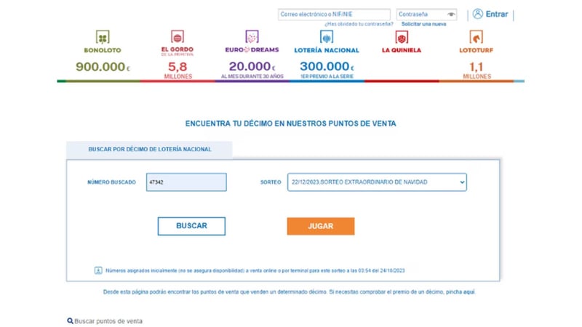This screenshot has width=582, height=327.
Task: Follow the 'aquí' prize check link
Action: pos(469,292)
